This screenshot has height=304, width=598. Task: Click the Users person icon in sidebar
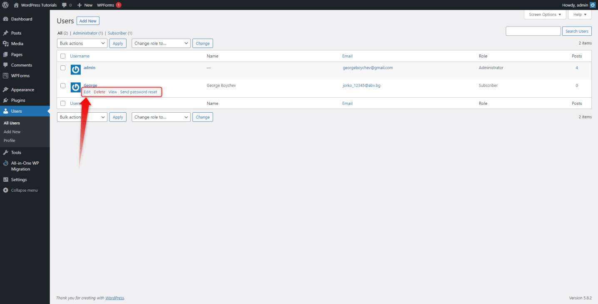click(x=5, y=111)
